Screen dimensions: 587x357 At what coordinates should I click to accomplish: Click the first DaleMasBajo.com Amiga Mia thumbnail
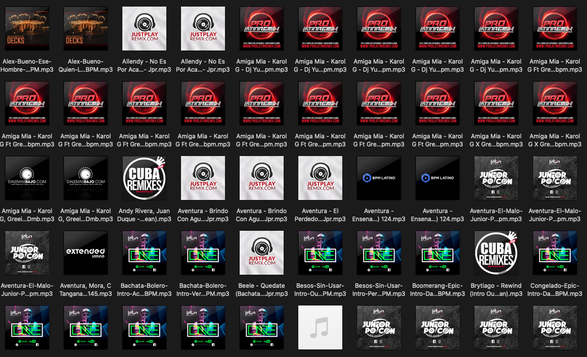[27, 178]
